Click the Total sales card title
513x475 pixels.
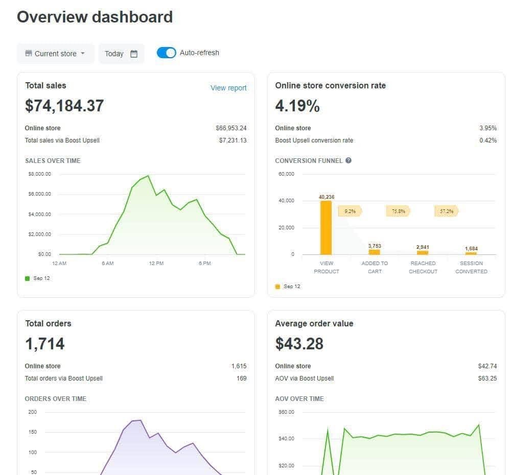45,86
